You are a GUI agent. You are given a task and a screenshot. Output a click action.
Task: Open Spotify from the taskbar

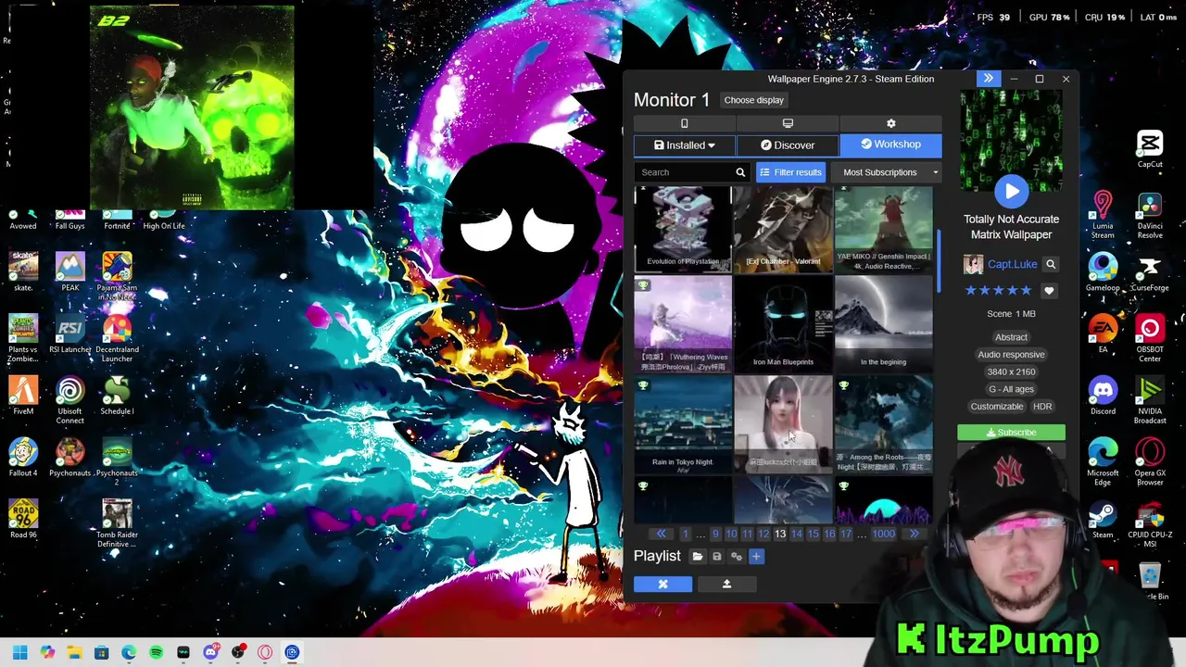(x=156, y=652)
